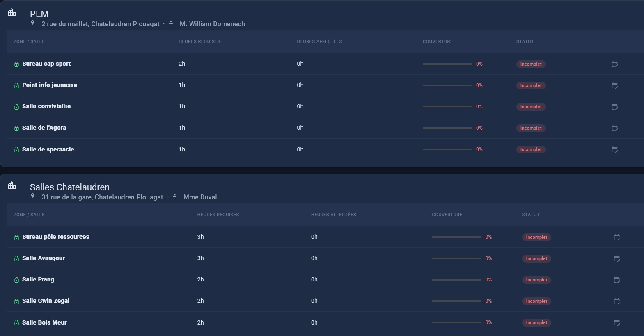Open the calendar icon for Bureau pôle ressources
Viewport: 644px width, 336px height.
tap(617, 237)
